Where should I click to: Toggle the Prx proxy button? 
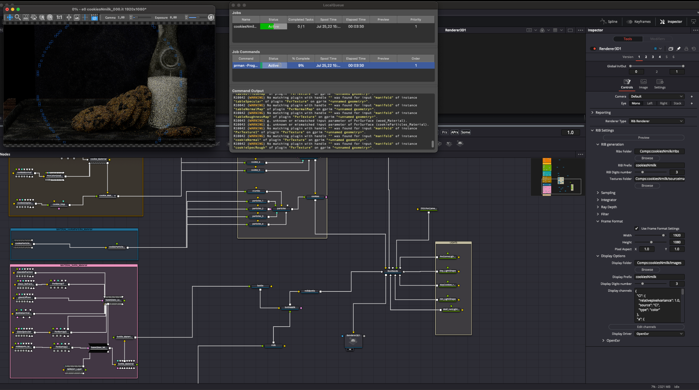(x=444, y=132)
